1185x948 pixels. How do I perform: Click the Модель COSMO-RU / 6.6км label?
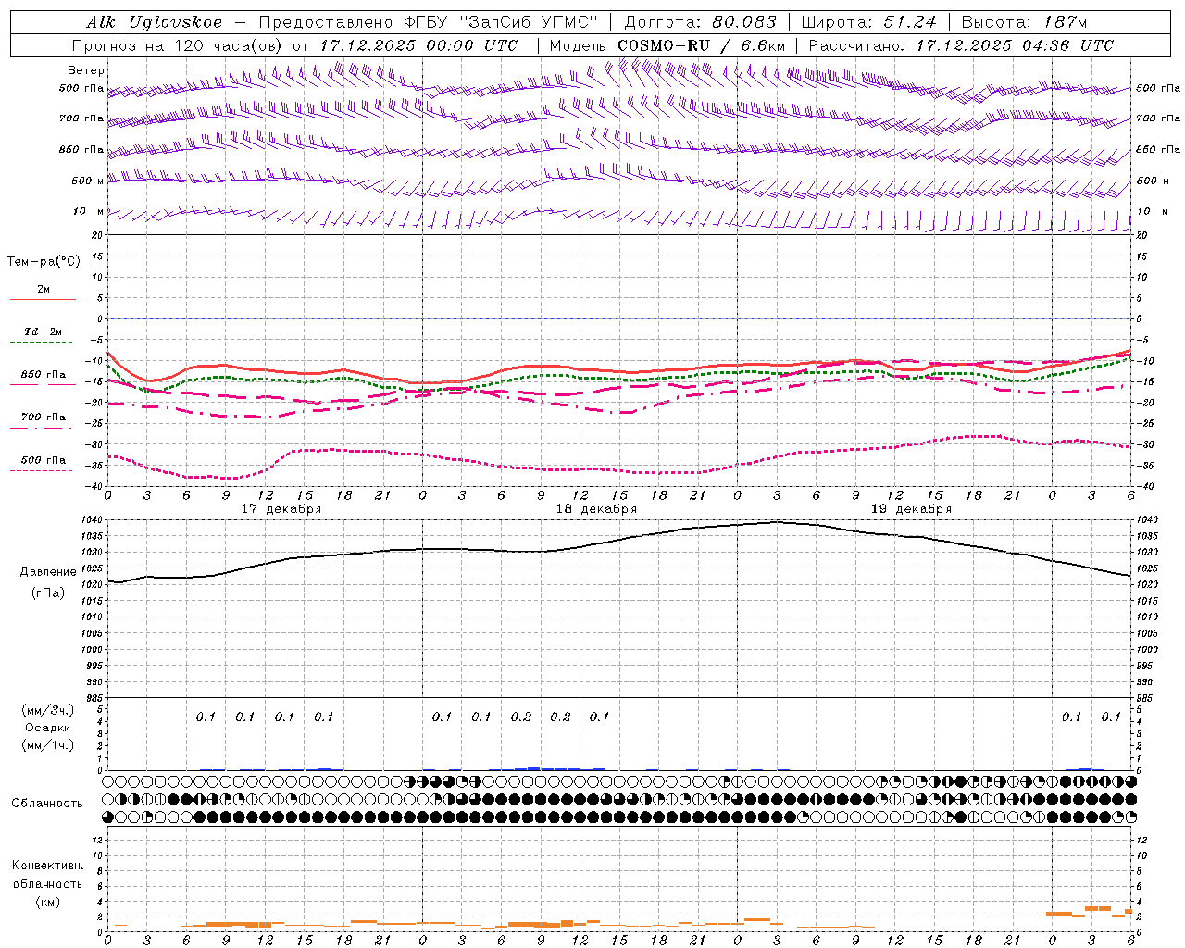(667, 45)
